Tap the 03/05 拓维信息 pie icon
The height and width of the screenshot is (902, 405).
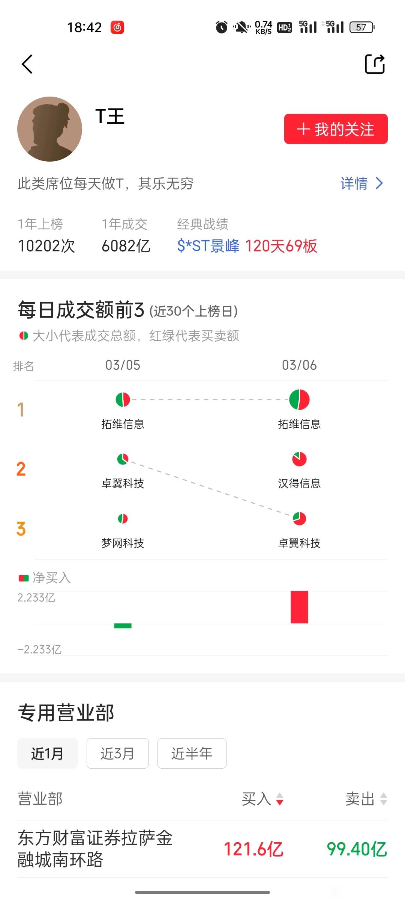click(x=123, y=400)
